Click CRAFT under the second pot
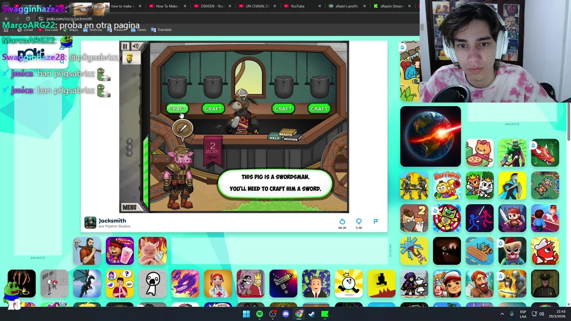The width and height of the screenshot is (571, 321). coord(213,109)
